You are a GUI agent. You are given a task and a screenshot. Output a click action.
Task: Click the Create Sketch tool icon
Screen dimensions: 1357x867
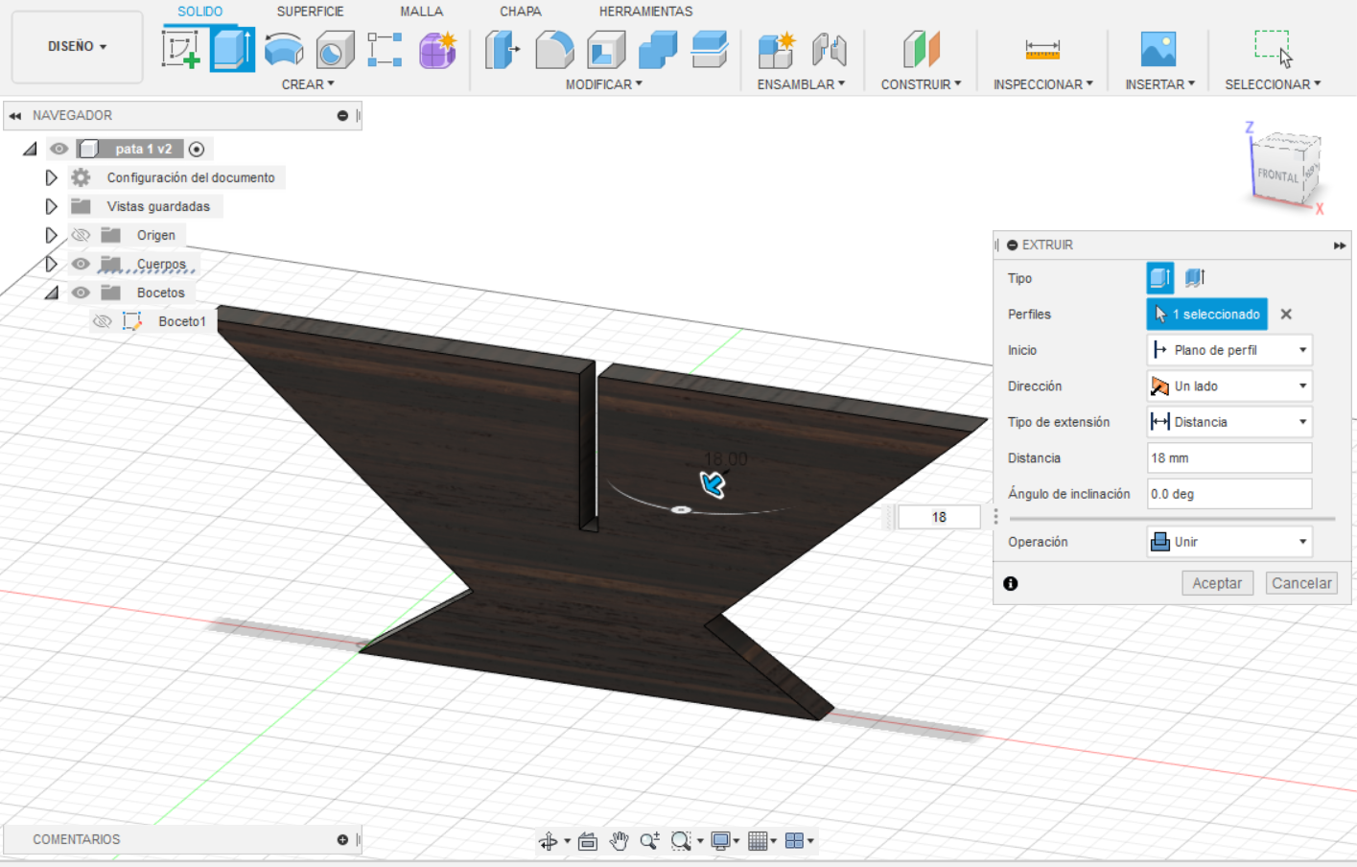tap(180, 49)
